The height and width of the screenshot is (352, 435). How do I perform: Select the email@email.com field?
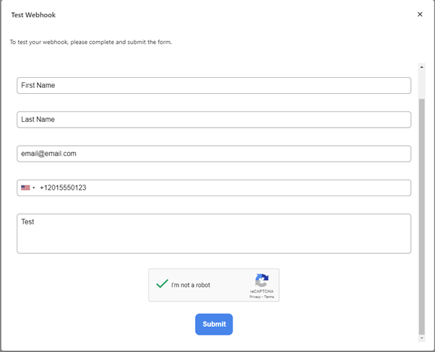coord(214,154)
